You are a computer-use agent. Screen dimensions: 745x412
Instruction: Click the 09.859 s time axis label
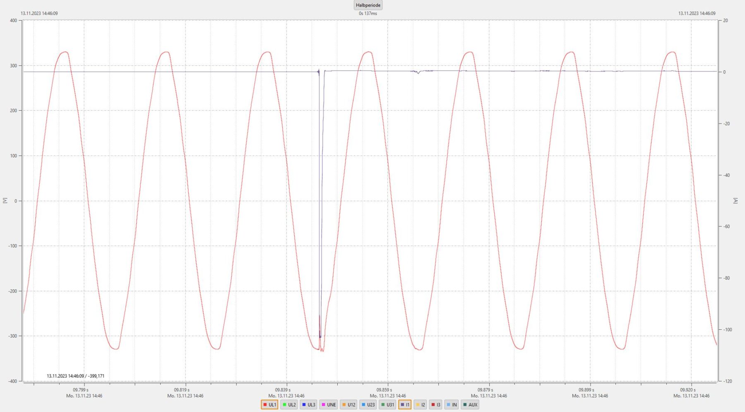tap(384, 390)
